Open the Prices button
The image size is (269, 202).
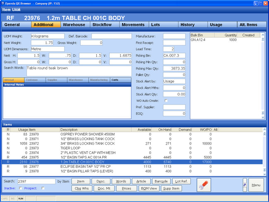(127, 188)
